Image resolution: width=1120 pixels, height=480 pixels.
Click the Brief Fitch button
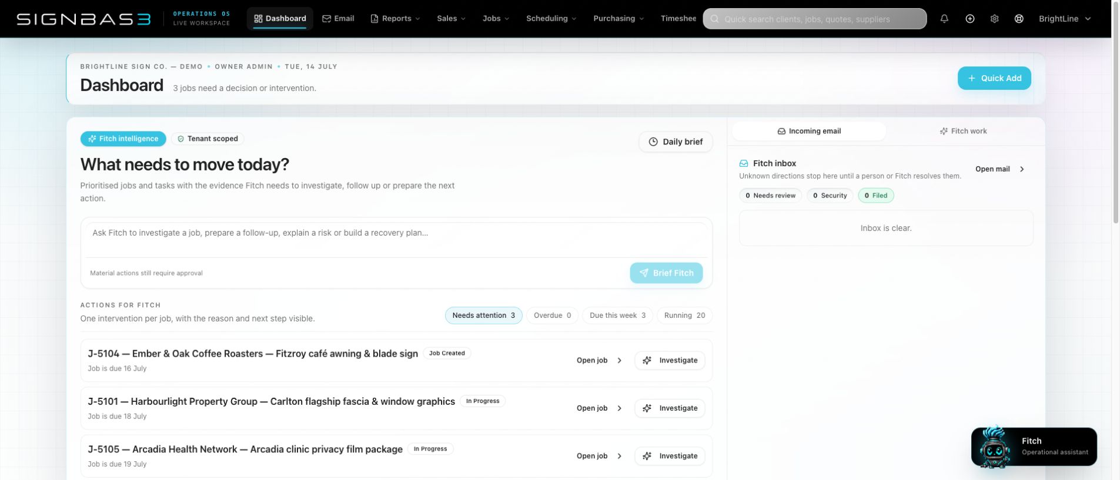click(666, 273)
